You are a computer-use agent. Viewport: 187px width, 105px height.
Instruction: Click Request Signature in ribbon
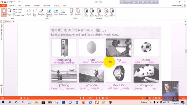click(x=49, y=13)
